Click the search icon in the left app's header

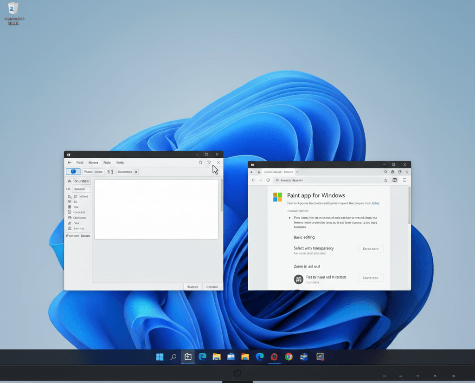tap(200, 162)
